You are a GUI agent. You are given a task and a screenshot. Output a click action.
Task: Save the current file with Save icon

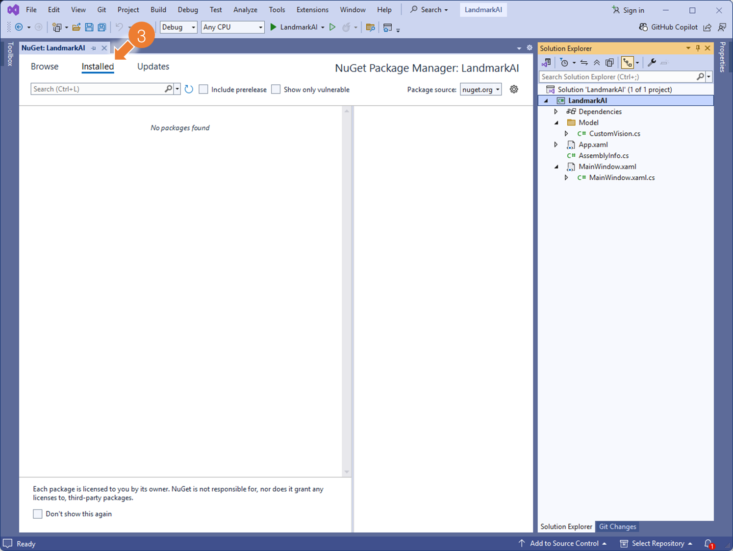point(89,27)
